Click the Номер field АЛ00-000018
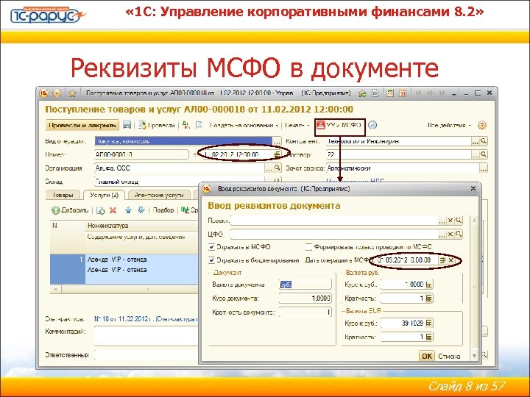 141,154
